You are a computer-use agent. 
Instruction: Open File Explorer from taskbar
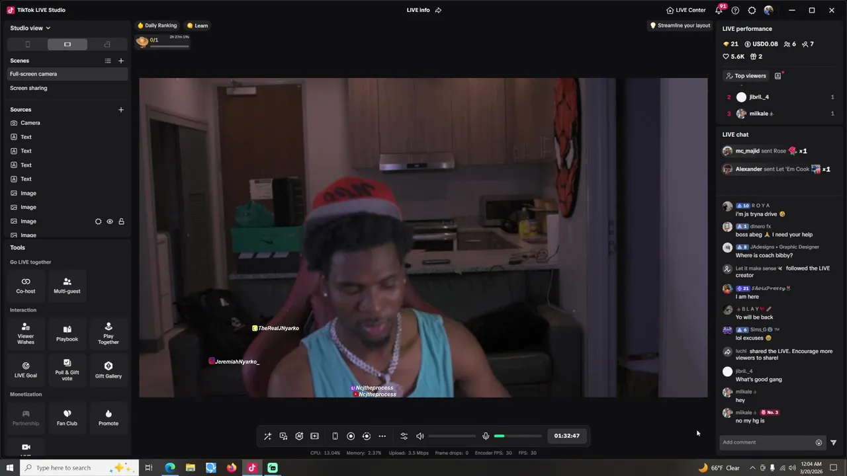point(190,468)
